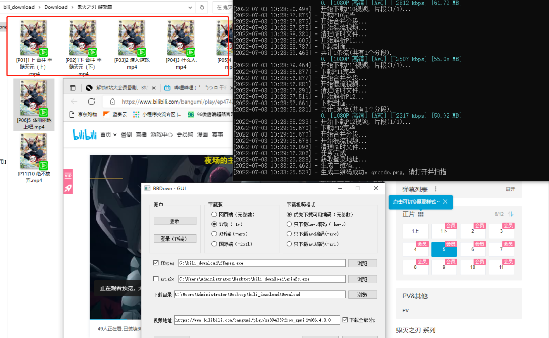Click the browser reload icon

tap(91, 102)
